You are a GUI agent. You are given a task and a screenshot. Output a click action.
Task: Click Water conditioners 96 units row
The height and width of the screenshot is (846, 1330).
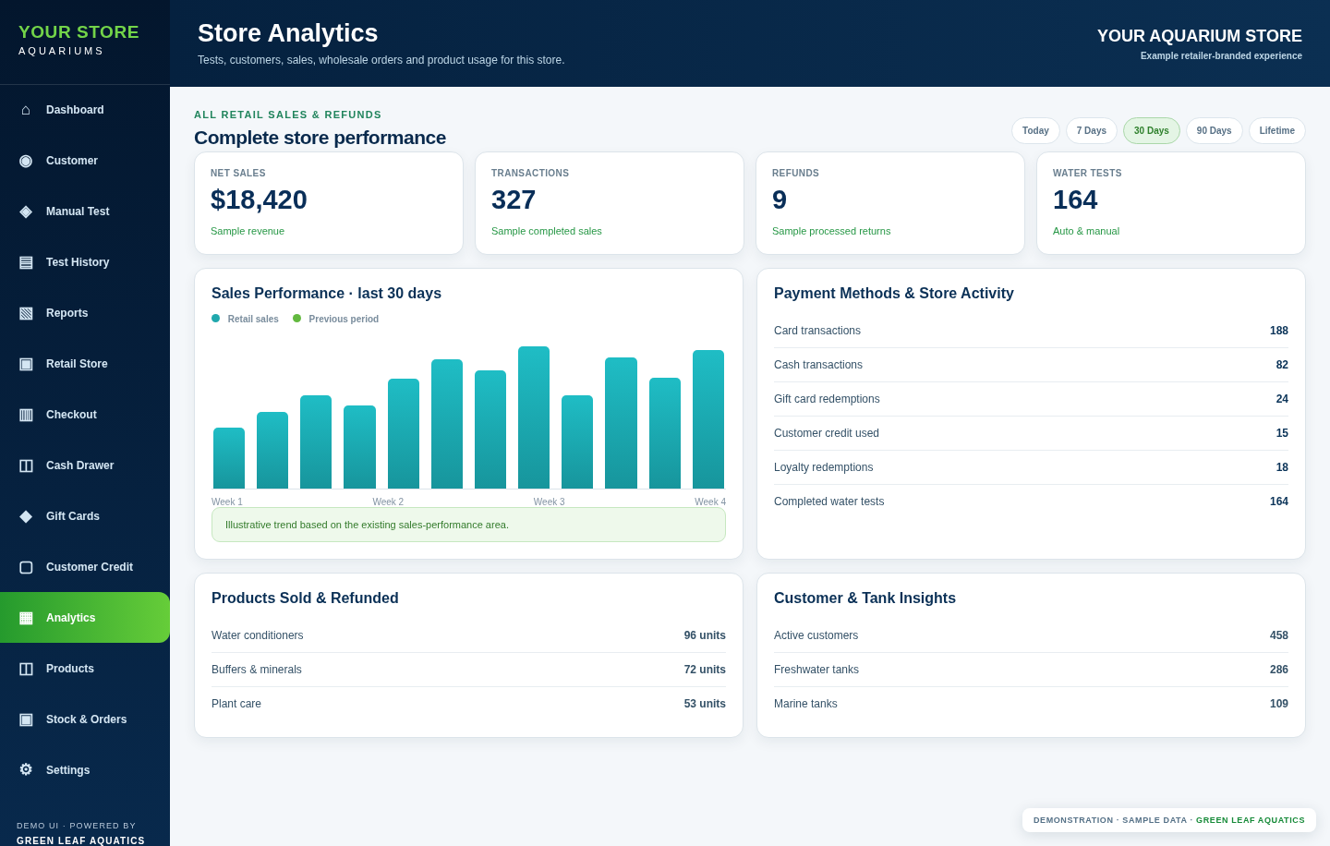[468, 635]
